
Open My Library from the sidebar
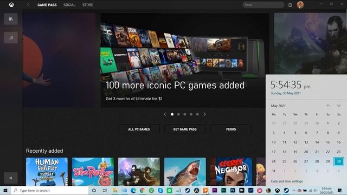(11, 19)
